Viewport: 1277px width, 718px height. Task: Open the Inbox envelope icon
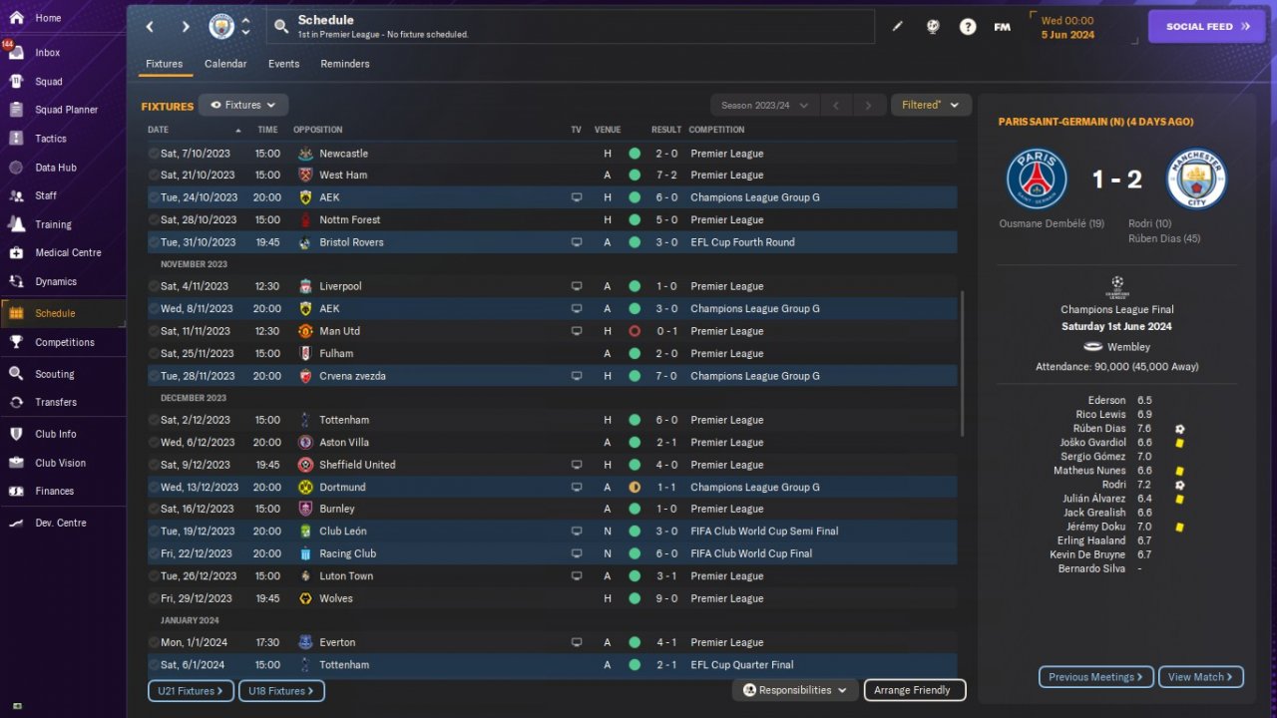16,53
